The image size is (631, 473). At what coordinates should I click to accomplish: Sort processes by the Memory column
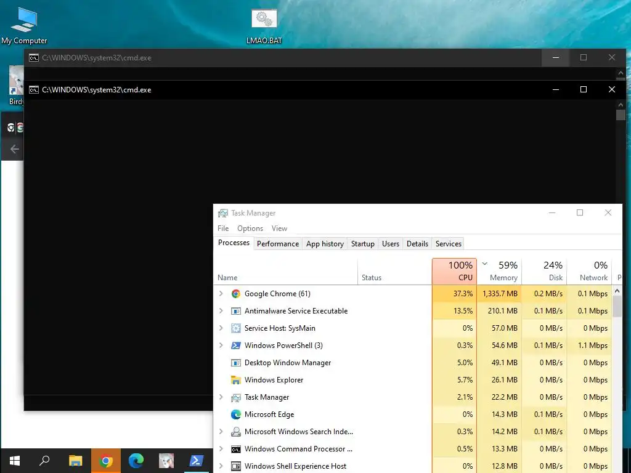[499, 272]
